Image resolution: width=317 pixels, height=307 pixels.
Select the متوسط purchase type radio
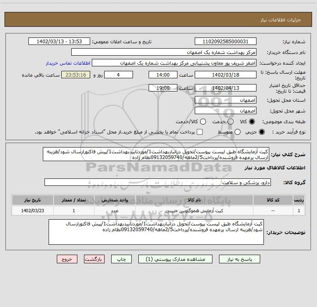[238, 132]
